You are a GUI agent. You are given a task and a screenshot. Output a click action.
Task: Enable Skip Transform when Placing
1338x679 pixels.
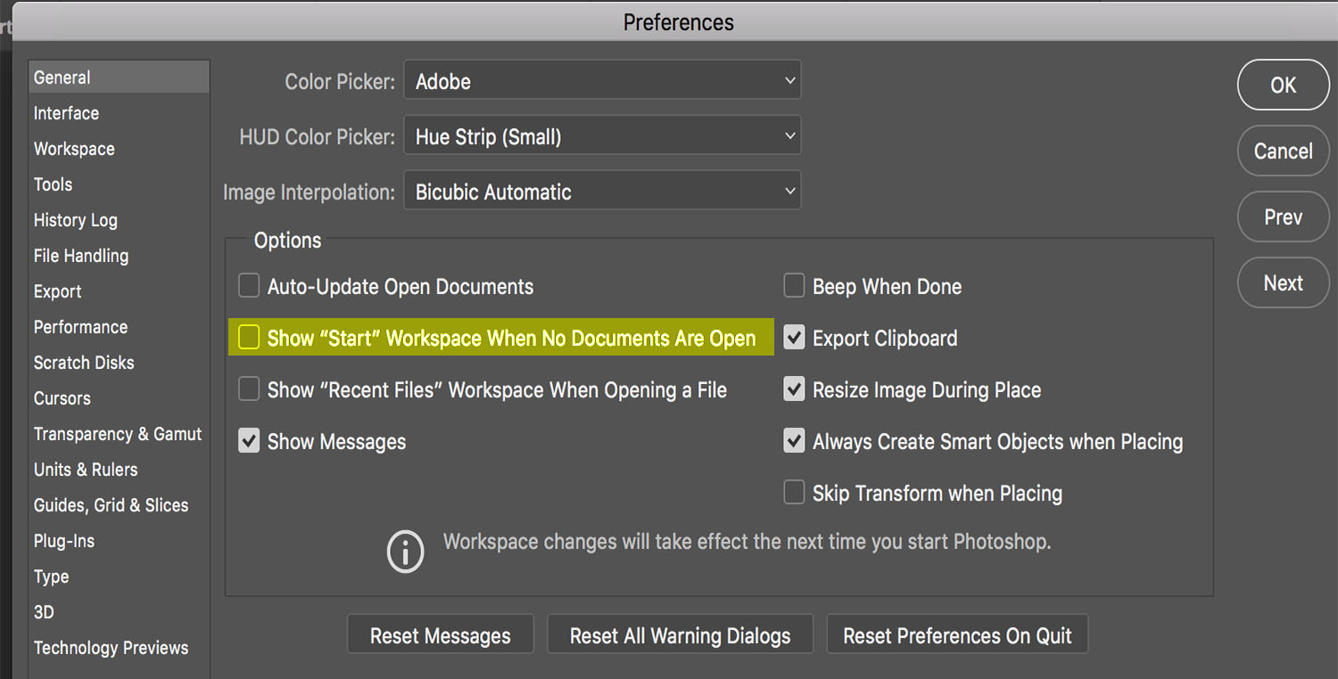(x=794, y=493)
